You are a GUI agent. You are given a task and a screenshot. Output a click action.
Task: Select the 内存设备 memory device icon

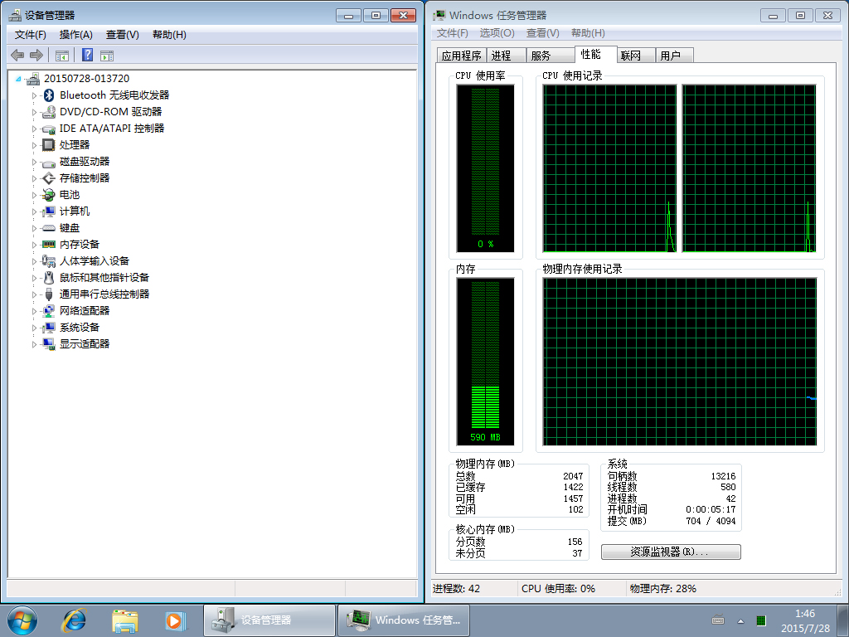tap(49, 245)
